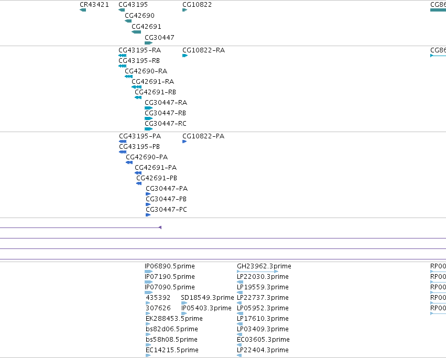The image size is (446, 358).
Task: Click transcript label CG10822-RA
Action: 204,50
